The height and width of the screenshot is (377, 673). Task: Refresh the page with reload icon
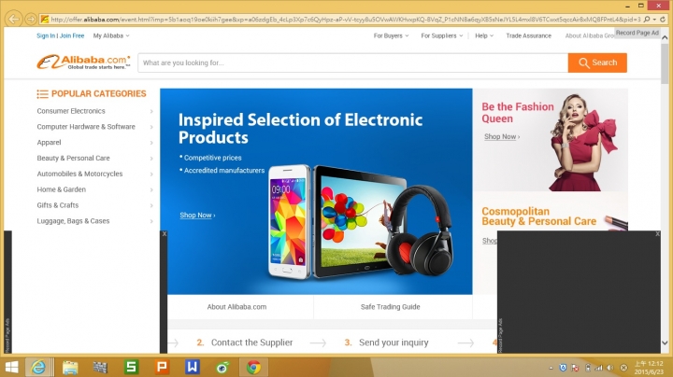[663, 20]
